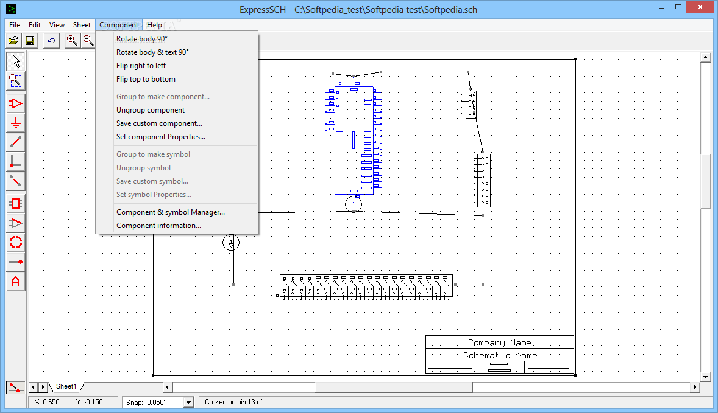Select the circular component left of connector strip
Viewport: 718px width, 413px height.
pyautogui.click(x=231, y=242)
